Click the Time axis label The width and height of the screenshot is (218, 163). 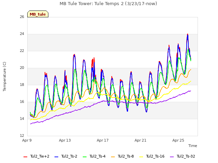click(x=192, y=146)
